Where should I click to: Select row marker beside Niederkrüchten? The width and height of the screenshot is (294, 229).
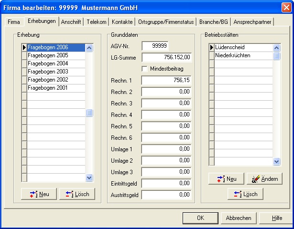(x=212, y=55)
